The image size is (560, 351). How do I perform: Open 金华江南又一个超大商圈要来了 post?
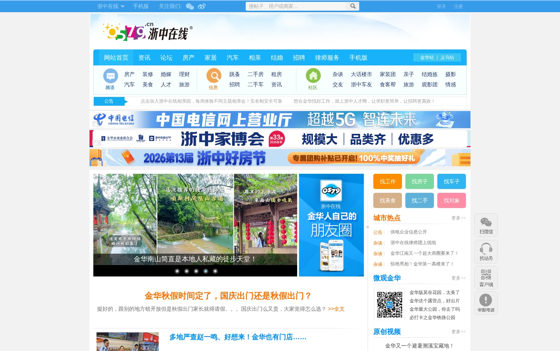424,253
